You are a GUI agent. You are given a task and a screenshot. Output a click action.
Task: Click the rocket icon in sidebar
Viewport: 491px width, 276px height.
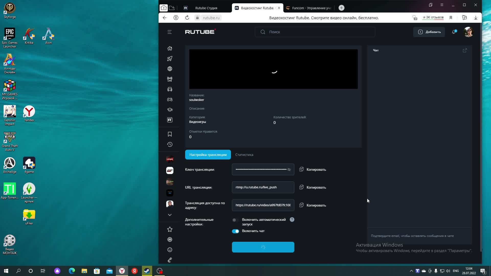pyautogui.click(x=170, y=59)
